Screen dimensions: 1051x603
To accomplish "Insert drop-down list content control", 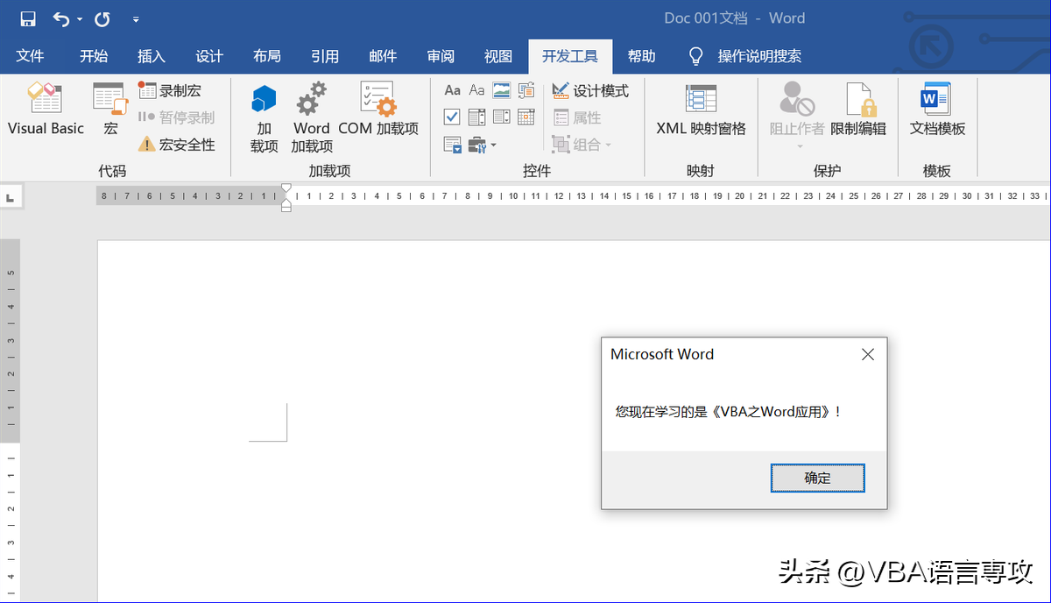I will 501,117.
